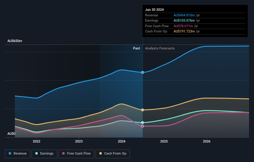Click the AU$0 y-axis label
This screenshot has height=162, width=254.
(11, 134)
